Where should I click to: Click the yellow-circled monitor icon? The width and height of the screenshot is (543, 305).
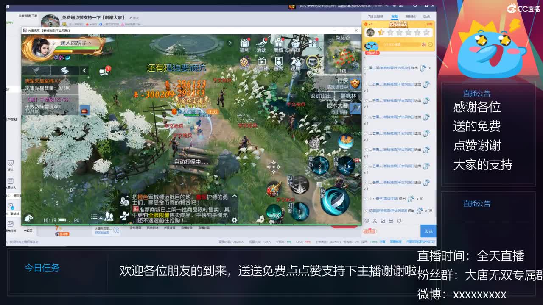click(x=313, y=62)
